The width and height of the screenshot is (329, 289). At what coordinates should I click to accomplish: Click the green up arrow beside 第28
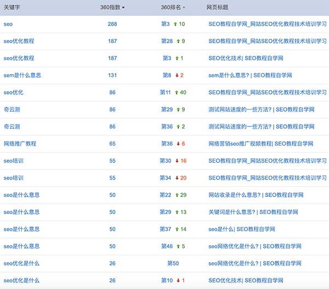(176, 41)
